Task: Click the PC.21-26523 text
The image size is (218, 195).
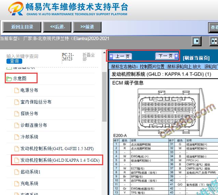Action: coord(68,57)
